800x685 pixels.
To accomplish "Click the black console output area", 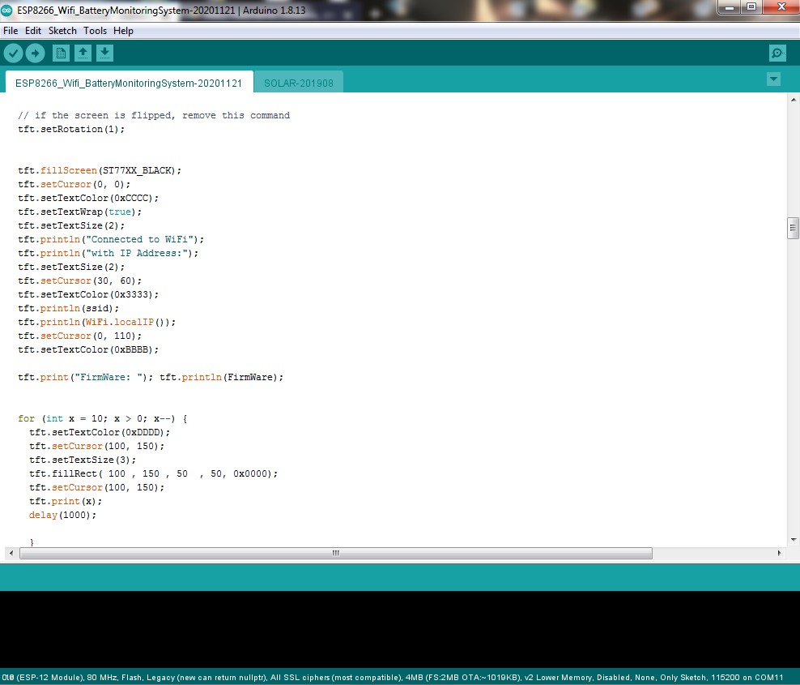I will (400, 629).
